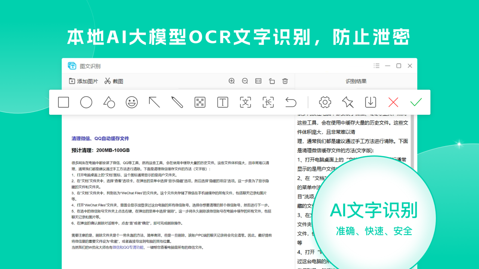Viewport: 479px width, 269px height.
Task: Undo the last annotation
Action: 291,102
